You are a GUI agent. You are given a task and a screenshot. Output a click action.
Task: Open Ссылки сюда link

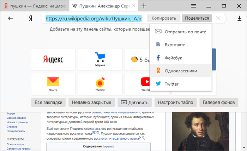pyautogui.click(x=15, y=144)
